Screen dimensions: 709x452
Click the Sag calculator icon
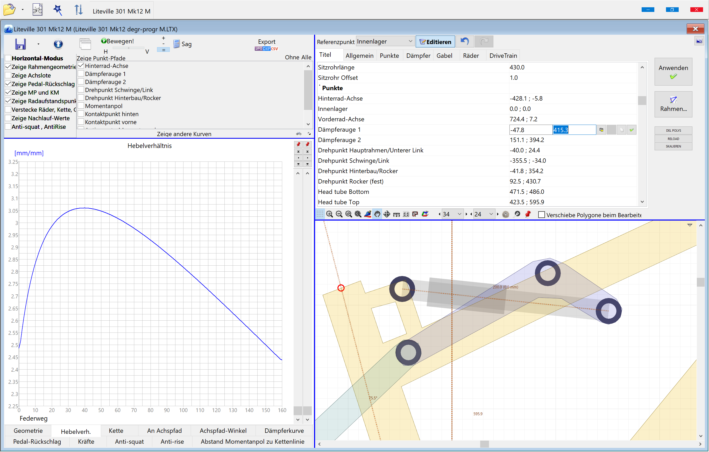coord(176,44)
